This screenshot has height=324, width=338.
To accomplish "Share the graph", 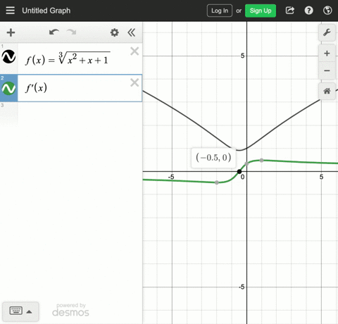I will click(x=290, y=11).
